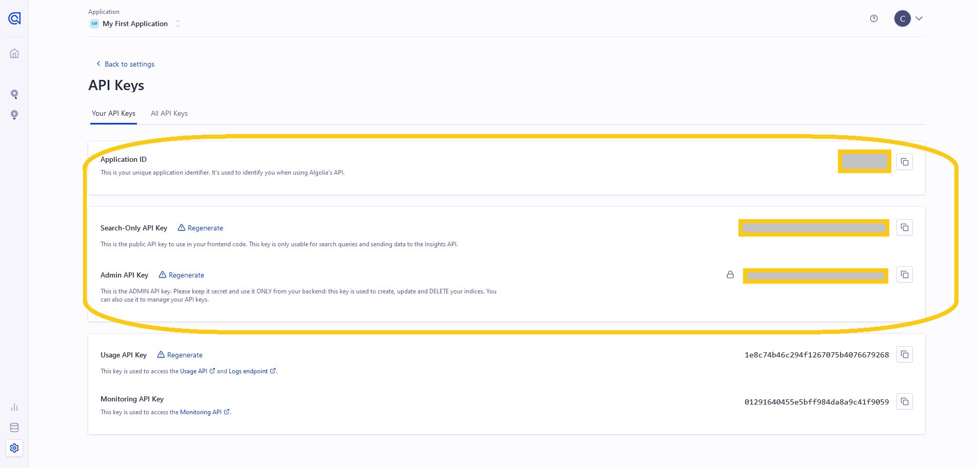Regenerate the Search-Only API Key
This screenshot has height=468, width=978.
click(x=205, y=227)
